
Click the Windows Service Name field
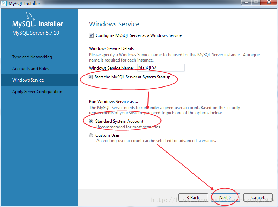[161, 67]
